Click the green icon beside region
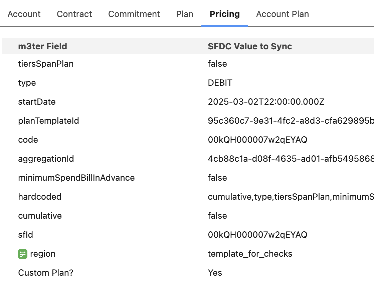 pyautogui.click(x=22, y=254)
